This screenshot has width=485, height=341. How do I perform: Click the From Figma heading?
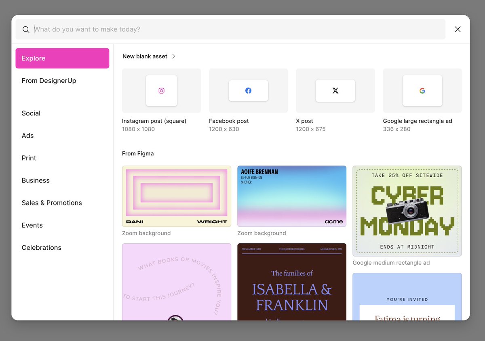tap(138, 154)
